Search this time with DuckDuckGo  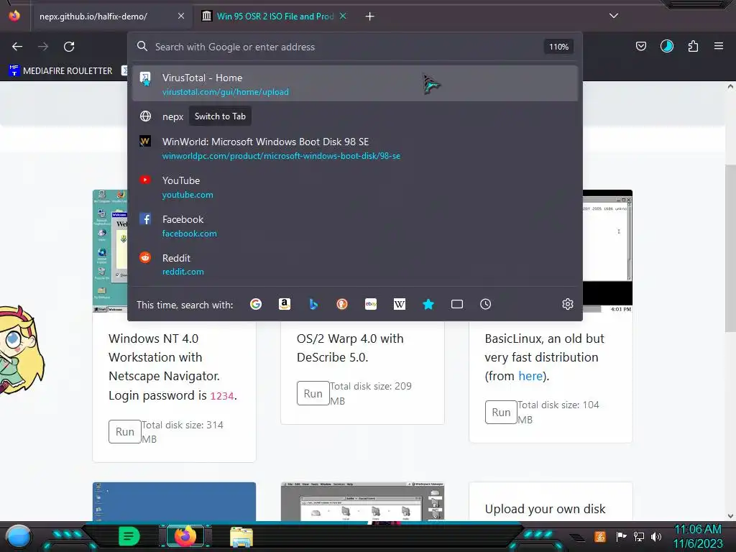[342, 304]
